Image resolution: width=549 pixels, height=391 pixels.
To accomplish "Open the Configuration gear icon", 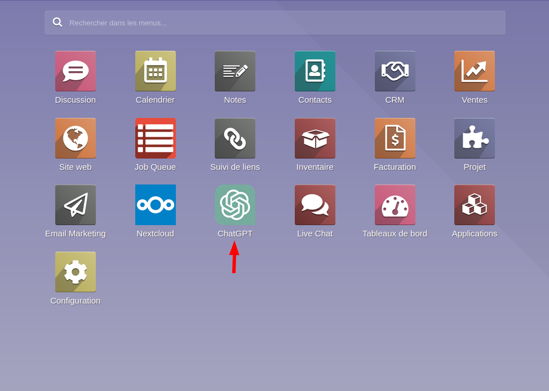I will point(76,272).
